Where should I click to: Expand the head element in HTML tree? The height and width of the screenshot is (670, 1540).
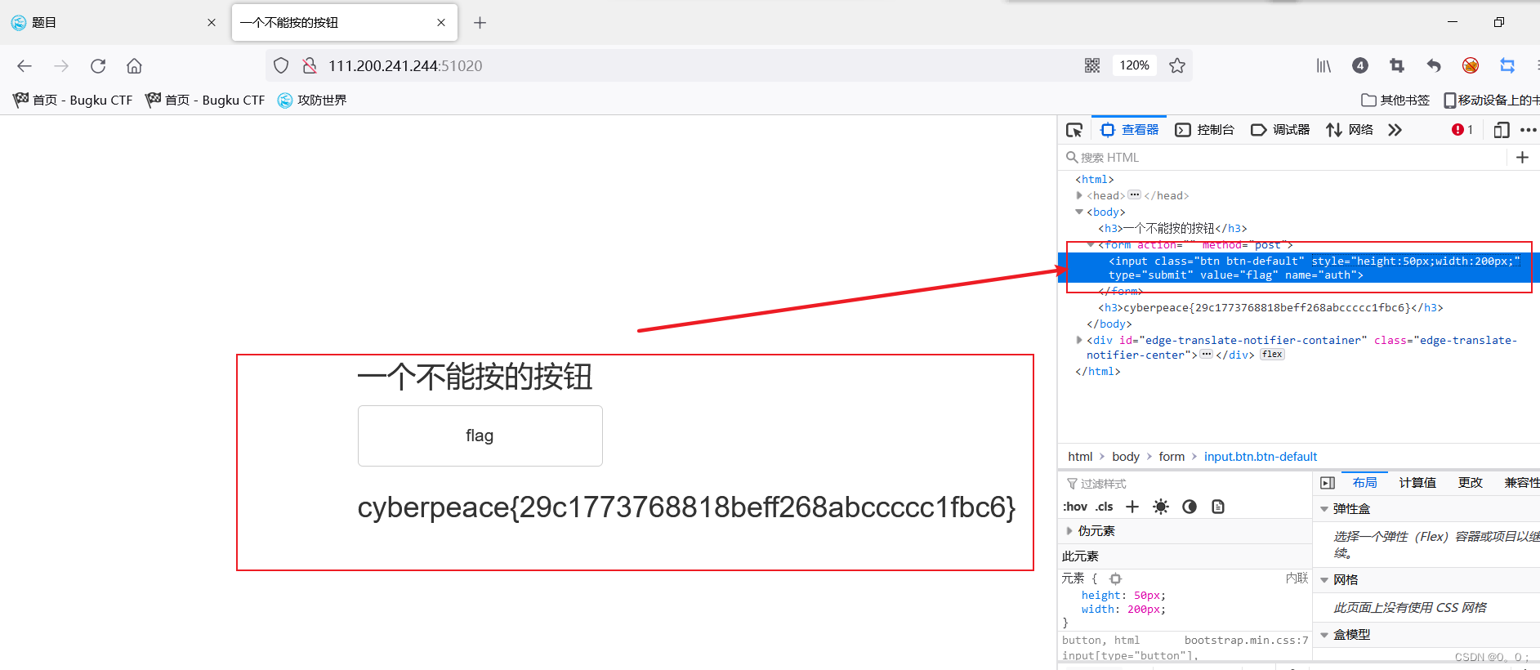point(1079,195)
